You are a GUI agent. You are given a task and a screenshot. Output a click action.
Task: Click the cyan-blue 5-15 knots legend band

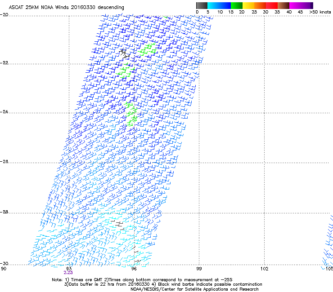tap(219, 5)
